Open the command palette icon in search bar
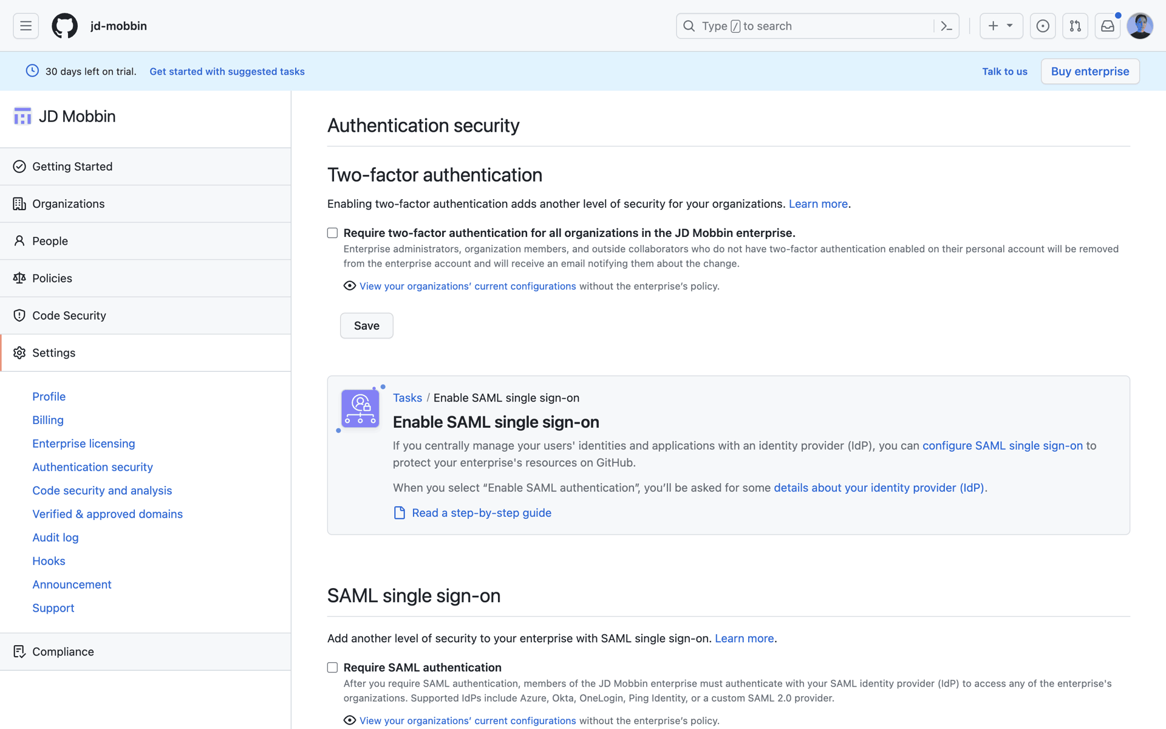The height and width of the screenshot is (729, 1166). coord(946,26)
